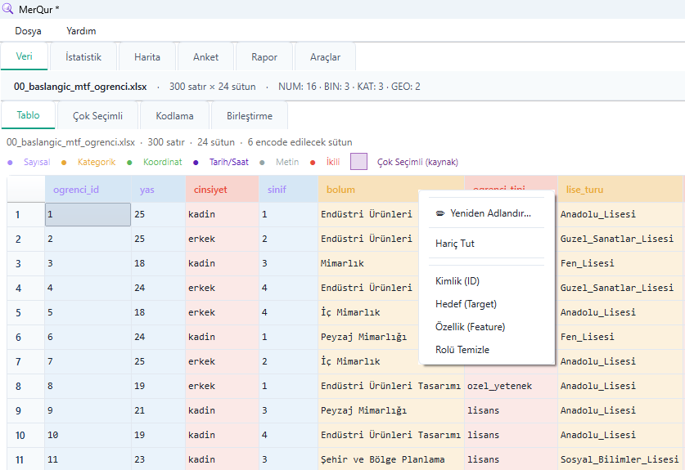This screenshot has height=470, width=685.
Task: Click the 'Fen_Lisesi' cell in row 3
Action: pyautogui.click(x=620, y=263)
